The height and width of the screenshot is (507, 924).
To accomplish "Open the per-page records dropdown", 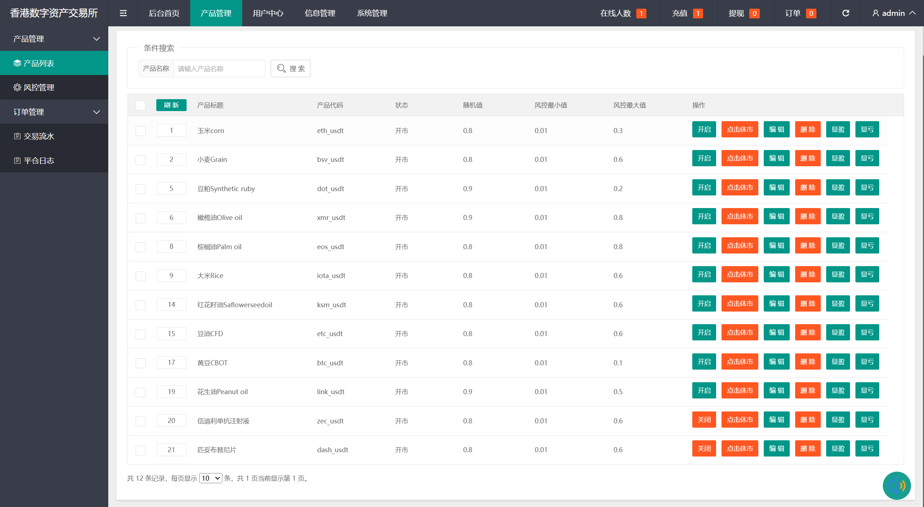I will point(211,478).
